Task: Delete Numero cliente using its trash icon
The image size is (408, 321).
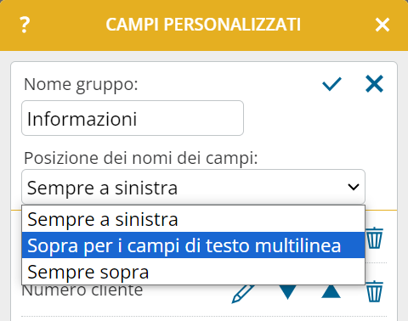Action: click(375, 291)
